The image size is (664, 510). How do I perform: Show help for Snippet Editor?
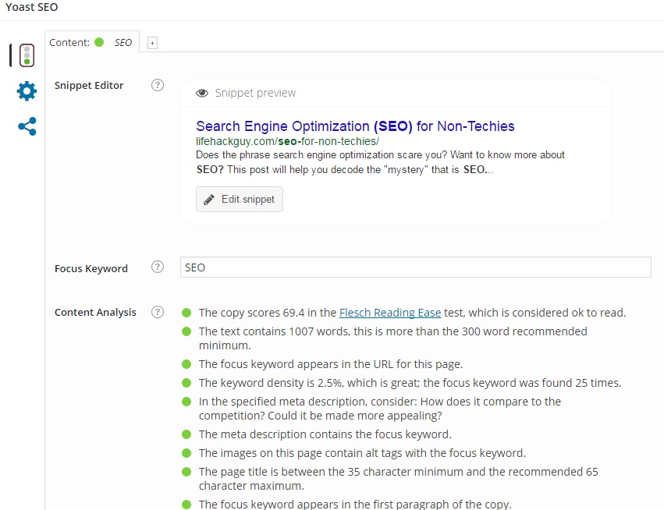(158, 85)
